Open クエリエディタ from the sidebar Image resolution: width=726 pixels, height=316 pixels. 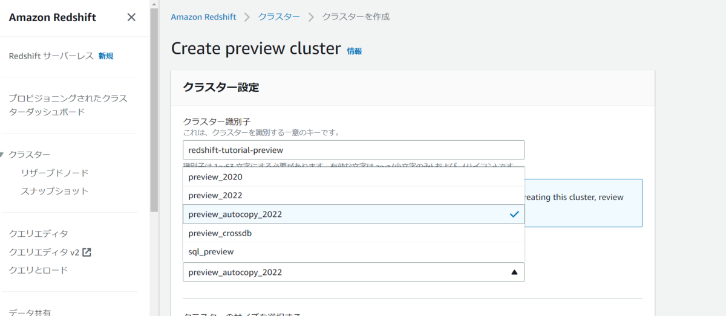38,233
